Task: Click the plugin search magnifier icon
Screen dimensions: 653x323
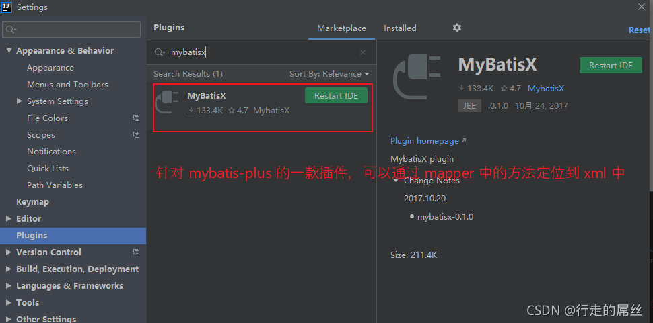Action: coord(160,52)
